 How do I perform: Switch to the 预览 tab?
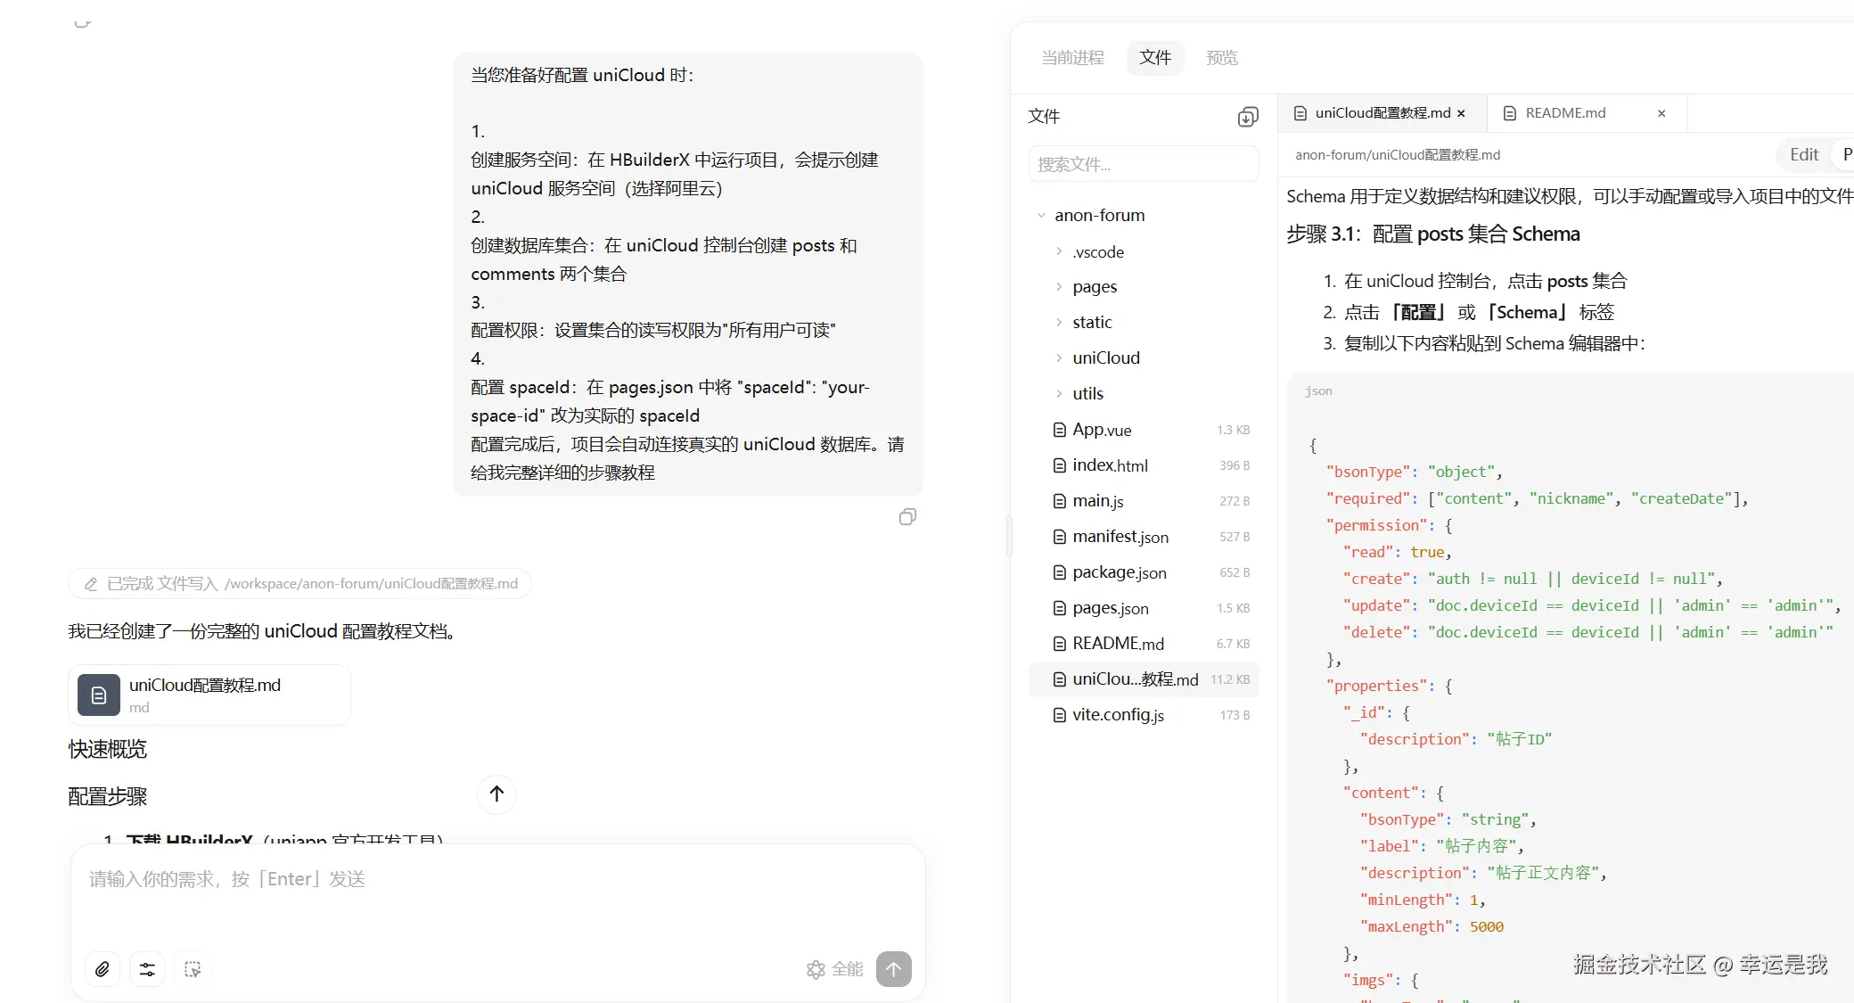coord(1221,58)
